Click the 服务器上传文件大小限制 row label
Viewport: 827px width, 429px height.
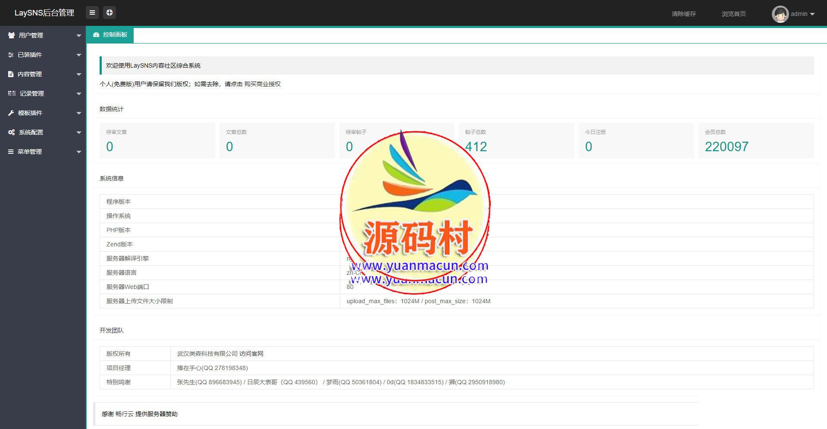[x=140, y=301]
